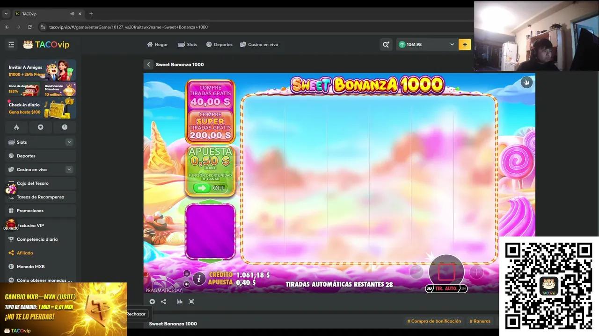Image resolution: width=599 pixels, height=336 pixels.
Task: Open Competencia diaria in sidebar
Action: coord(41,239)
